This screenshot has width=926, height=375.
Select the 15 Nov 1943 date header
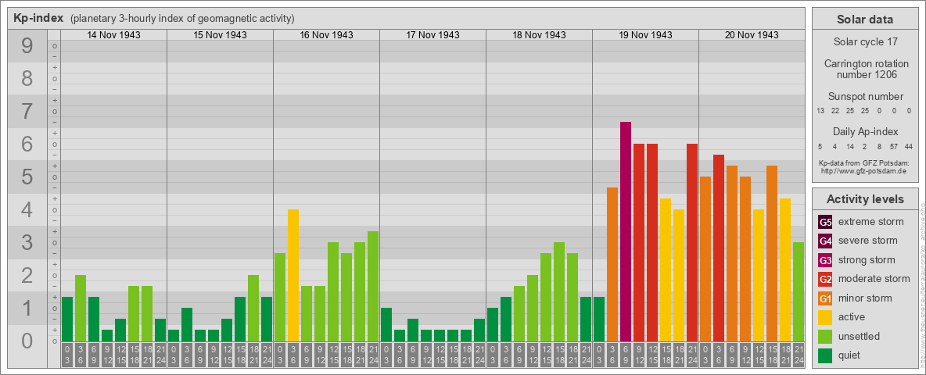[x=220, y=35]
